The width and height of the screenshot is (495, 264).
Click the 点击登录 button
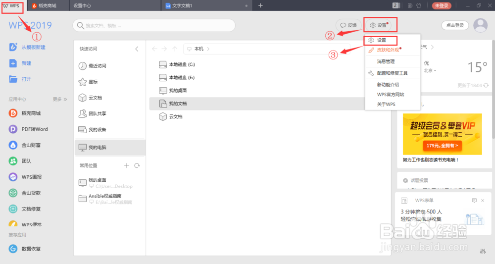pyautogui.click(x=455, y=26)
